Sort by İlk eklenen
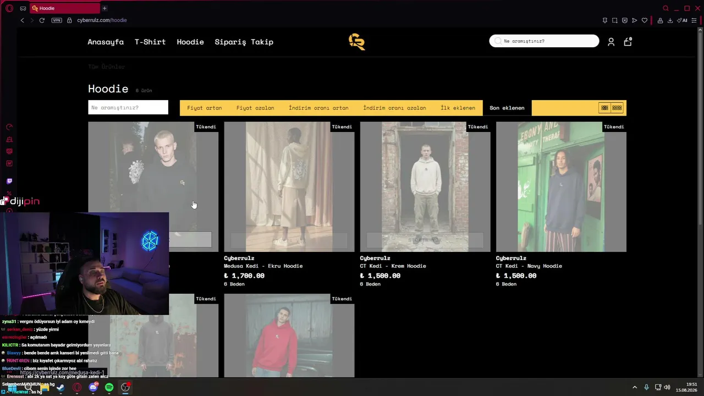The width and height of the screenshot is (704, 396). [458, 108]
